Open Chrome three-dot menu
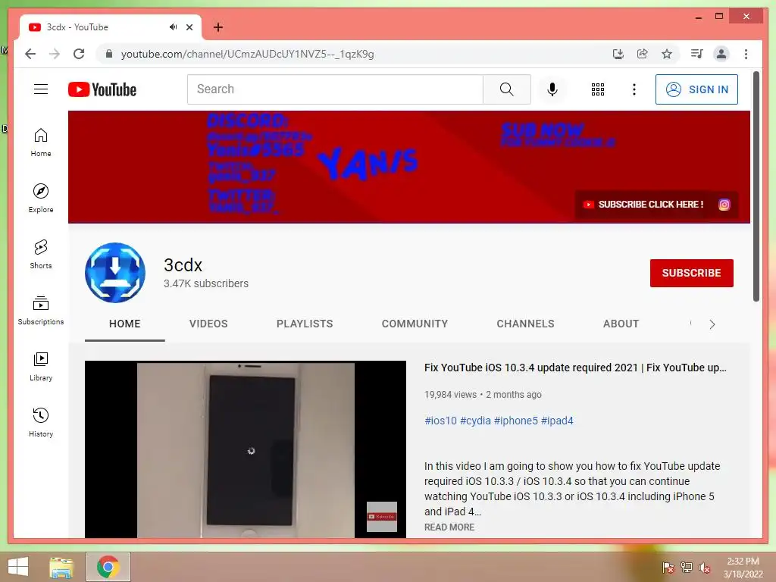The height and width of the screenshot is (582, 776). point(746,54)
